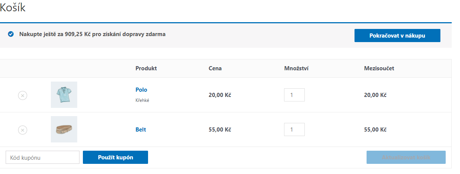
Task: Click the Produkt column header
Action: tap(146, 68)
